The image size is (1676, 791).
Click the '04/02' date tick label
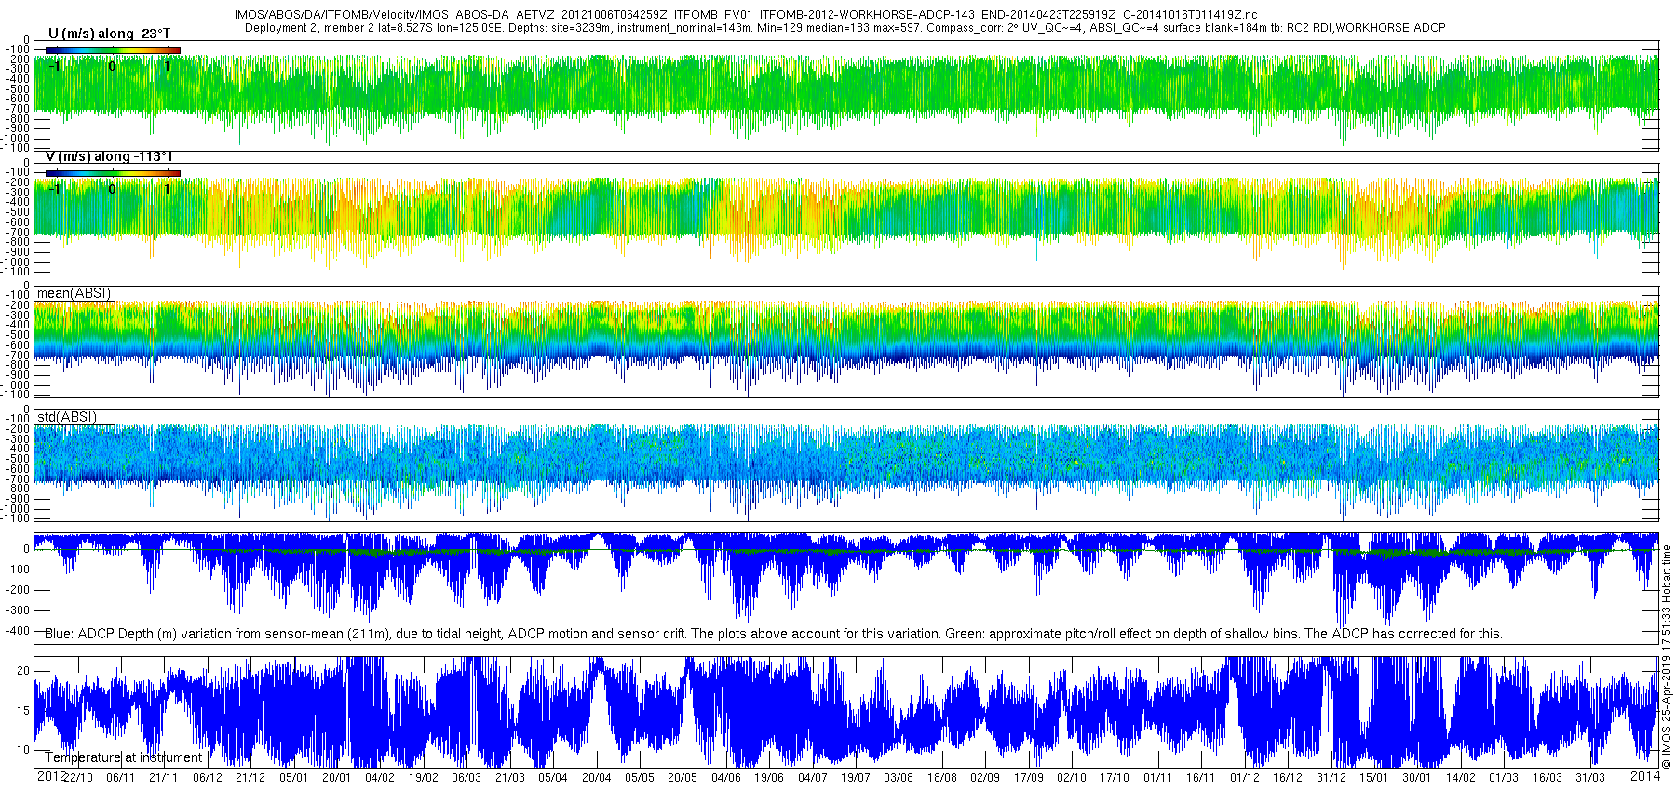pyautogui.click(x=379, y=778)
